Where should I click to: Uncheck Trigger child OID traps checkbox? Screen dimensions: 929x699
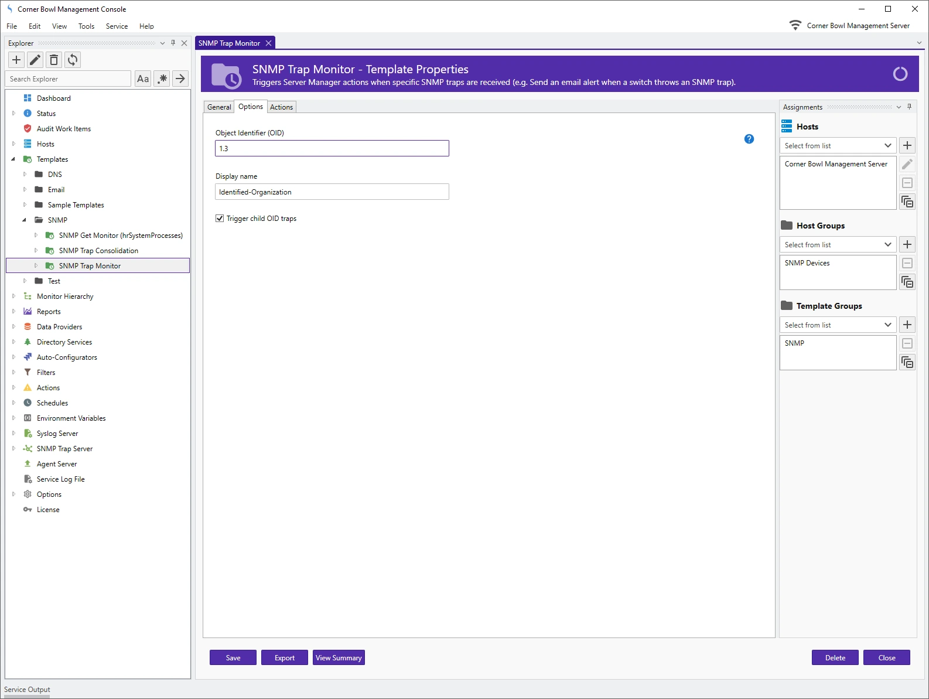click(220, 219)
